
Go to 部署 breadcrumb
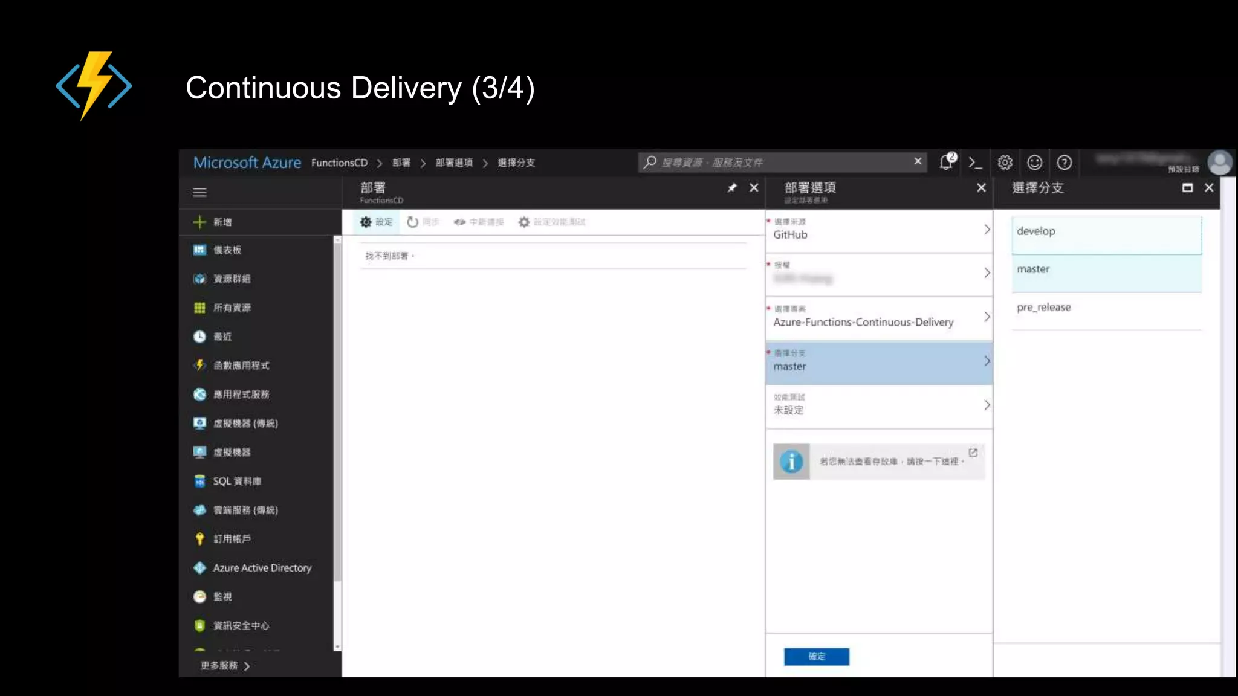(x=401, y=163)
